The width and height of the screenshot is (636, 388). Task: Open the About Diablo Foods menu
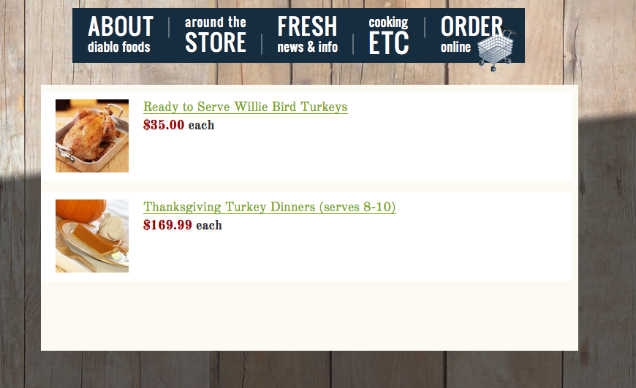point(120,35)
